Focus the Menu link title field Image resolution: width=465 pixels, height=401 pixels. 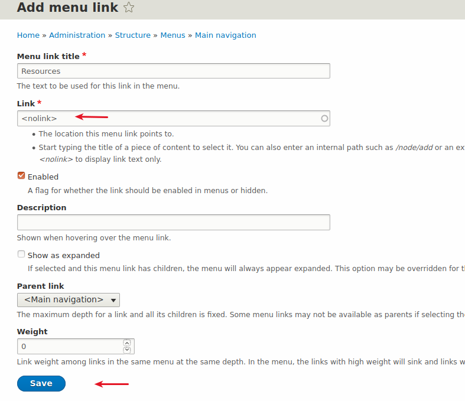173,71
